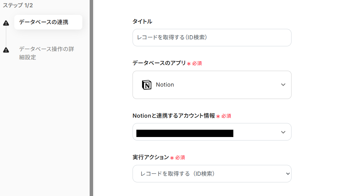Click warning icon beside データベース操作の詳細設定
Screen dimensions: 350x196
(6, 50)
